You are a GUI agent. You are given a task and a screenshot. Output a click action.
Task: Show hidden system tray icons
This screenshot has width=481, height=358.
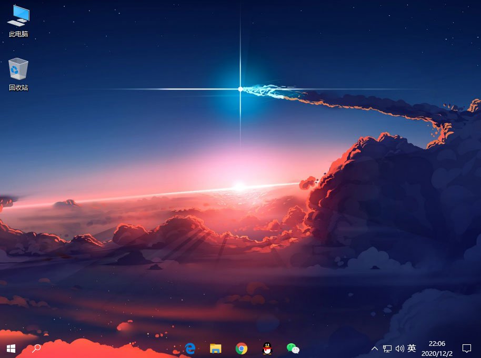click(375, 349)
